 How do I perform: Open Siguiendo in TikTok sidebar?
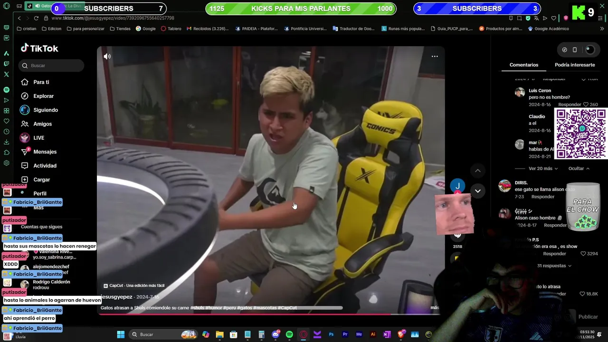(46, 110)
